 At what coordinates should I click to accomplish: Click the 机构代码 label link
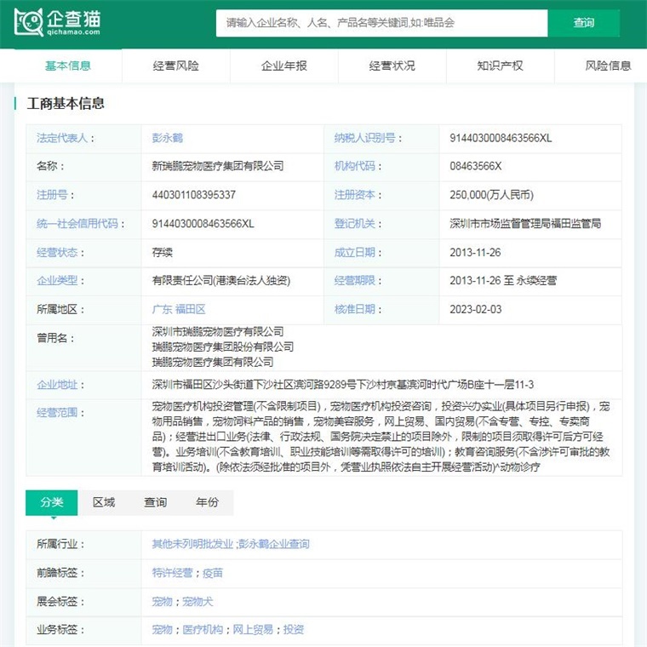pyautogui.click(x=354, y=166)
